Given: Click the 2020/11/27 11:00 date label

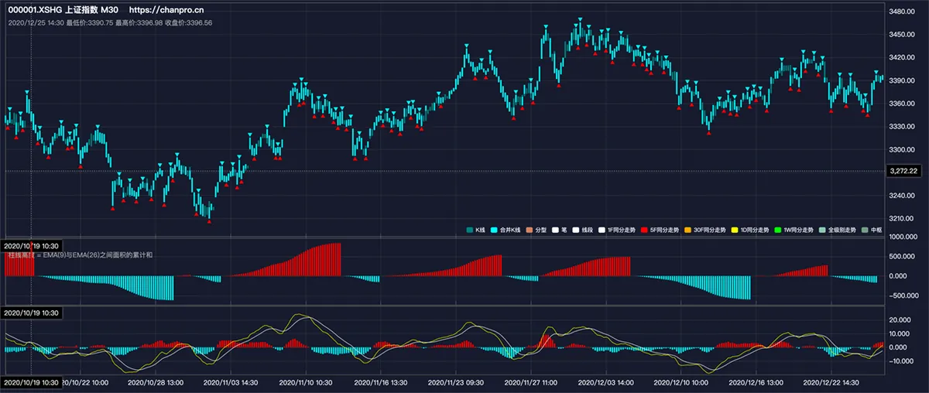Looking at the screenshot, I should [x=530, y=382].
